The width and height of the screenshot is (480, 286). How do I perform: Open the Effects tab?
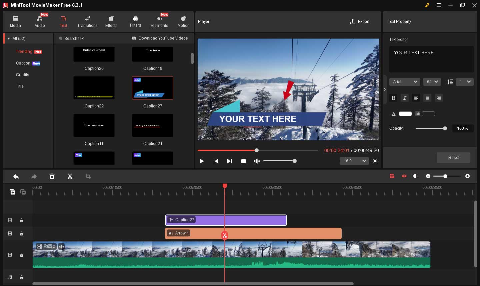(x=111, y=21)
